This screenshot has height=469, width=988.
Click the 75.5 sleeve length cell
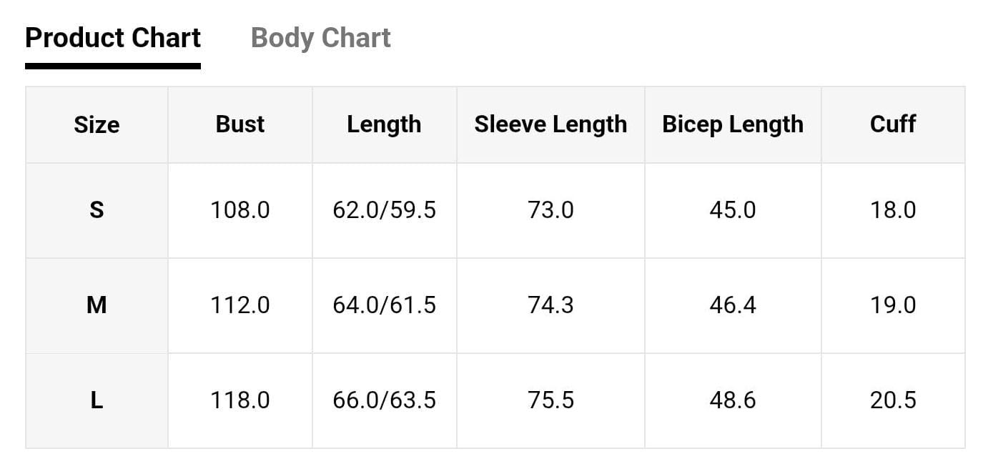550,400
